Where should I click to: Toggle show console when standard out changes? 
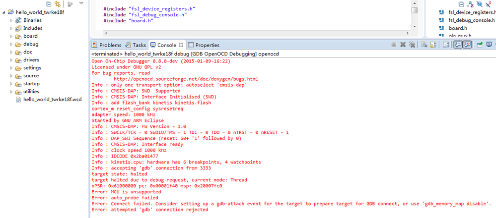(x=458, y=45)
